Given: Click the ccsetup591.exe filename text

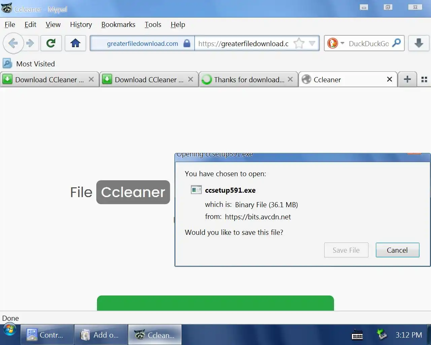Looking at the screenshot, I should click(230, 190).
